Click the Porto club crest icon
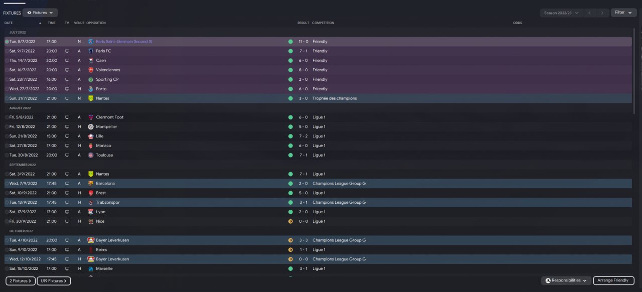The image size is (642, 292). 91,89
